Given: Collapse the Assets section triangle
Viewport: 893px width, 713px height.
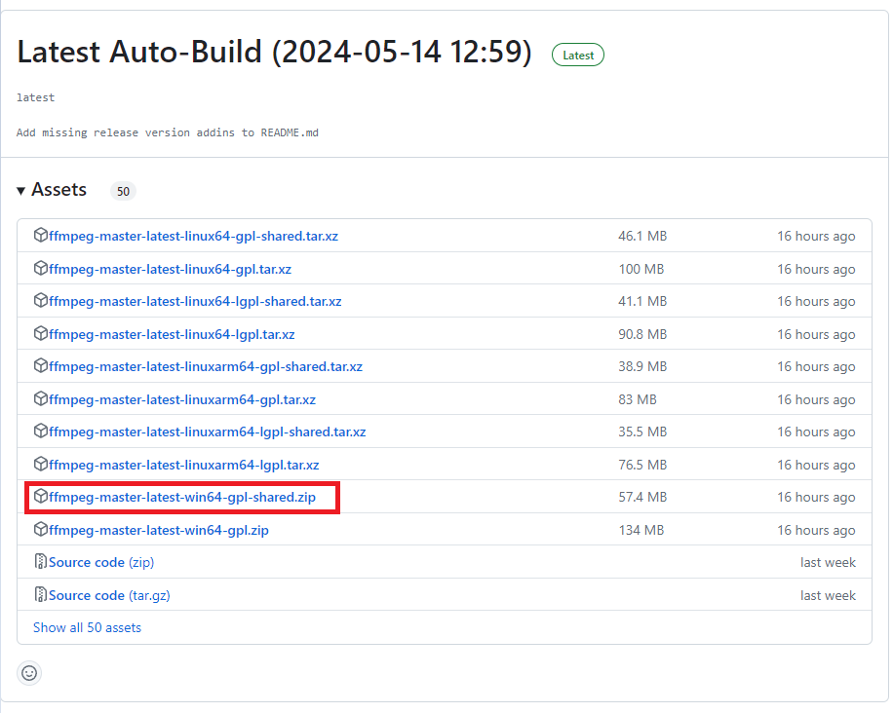Looking at the screenshot, I should click(21, 191).
